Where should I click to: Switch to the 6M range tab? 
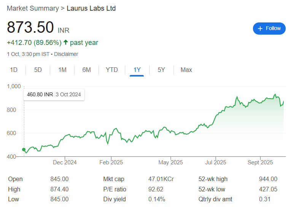[x=87, y=70]
